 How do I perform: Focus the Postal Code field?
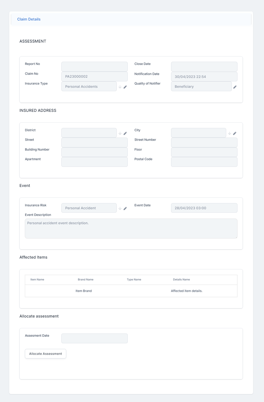pos(204,162)
